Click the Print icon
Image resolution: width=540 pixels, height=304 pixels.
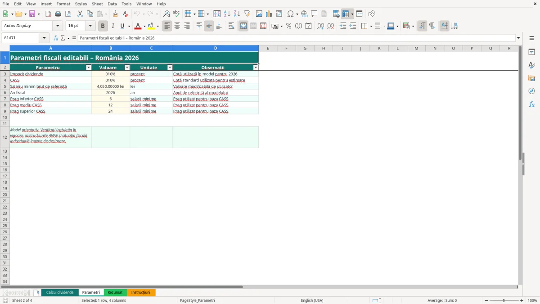(58, 14)
